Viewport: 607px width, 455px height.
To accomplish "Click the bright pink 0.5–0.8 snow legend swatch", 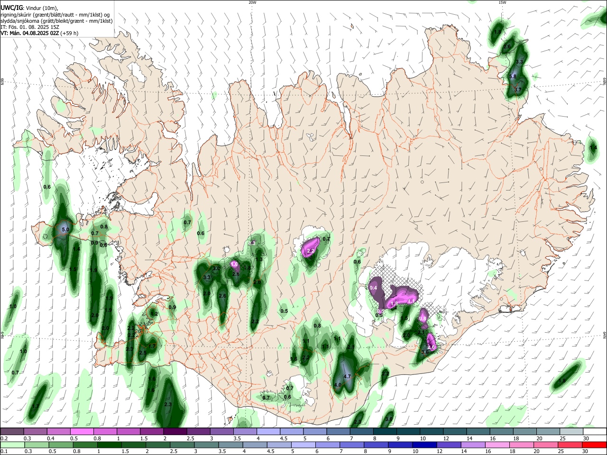I will coord(82,432).
